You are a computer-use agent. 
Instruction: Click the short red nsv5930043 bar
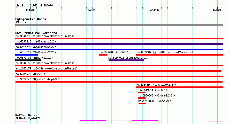click(x=142, y=98)
